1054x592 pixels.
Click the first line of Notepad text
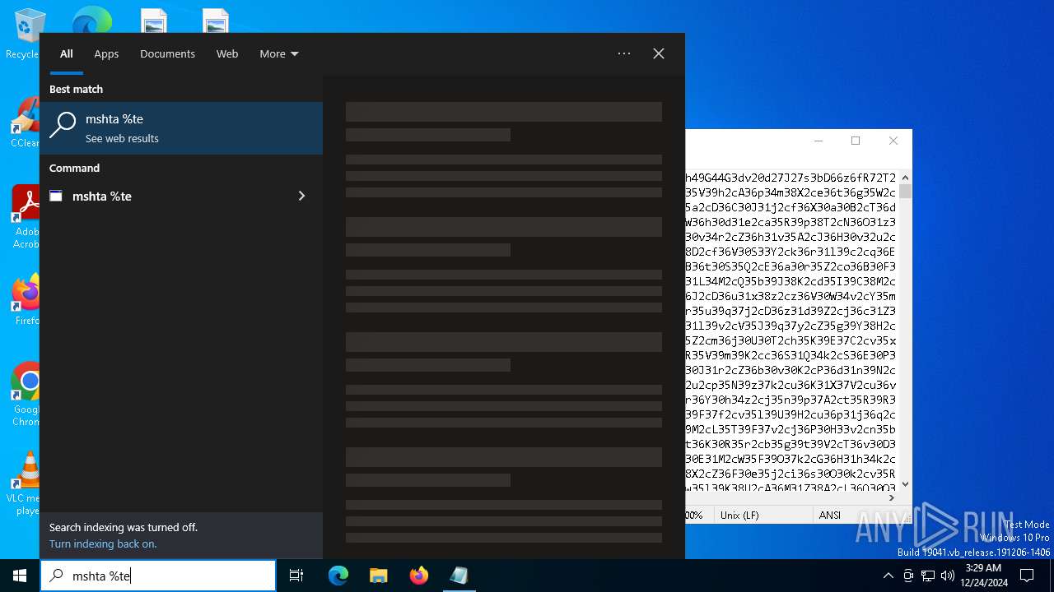click(790, 178)
